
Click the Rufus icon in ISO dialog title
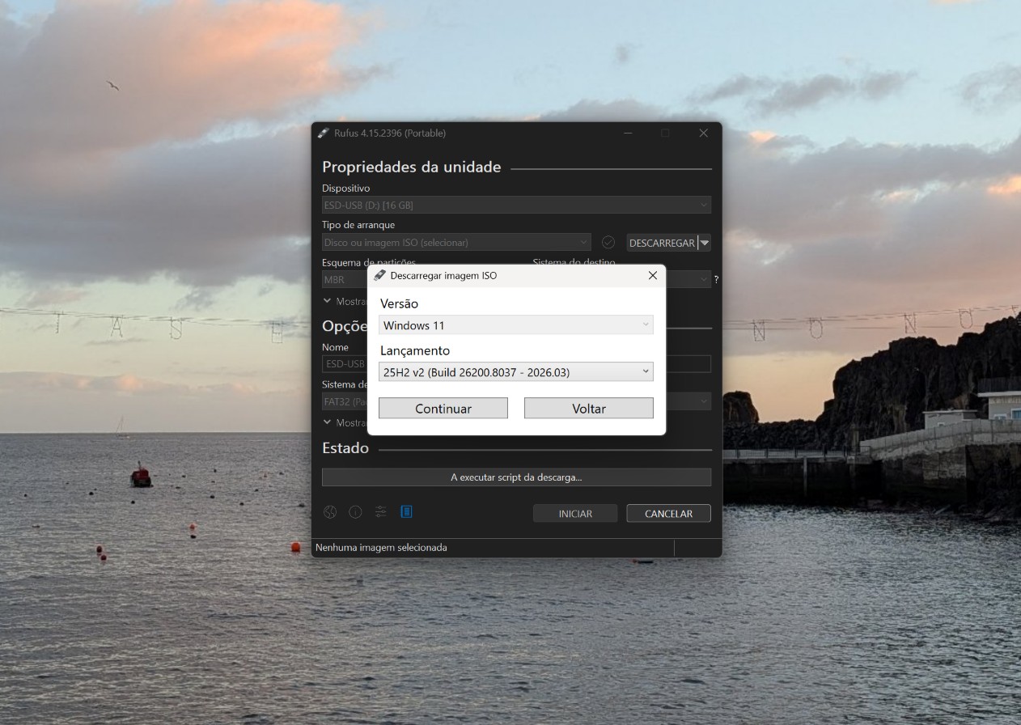[379, 275]
